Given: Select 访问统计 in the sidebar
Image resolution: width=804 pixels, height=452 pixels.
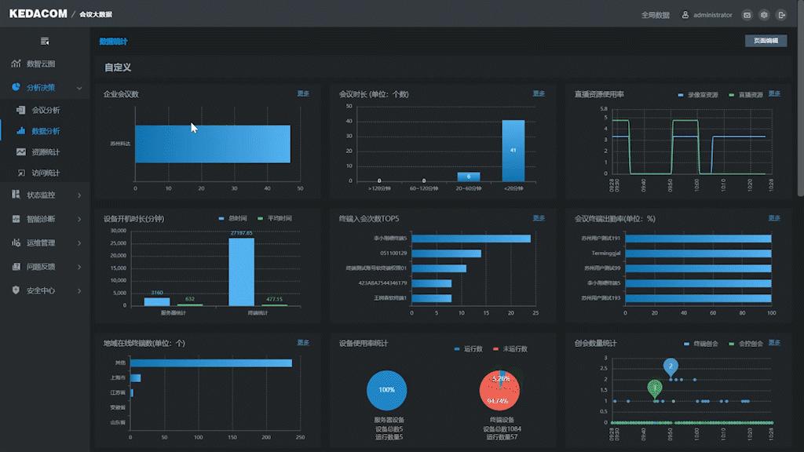Looking at the screenshot, I should [x=45, y=173].
